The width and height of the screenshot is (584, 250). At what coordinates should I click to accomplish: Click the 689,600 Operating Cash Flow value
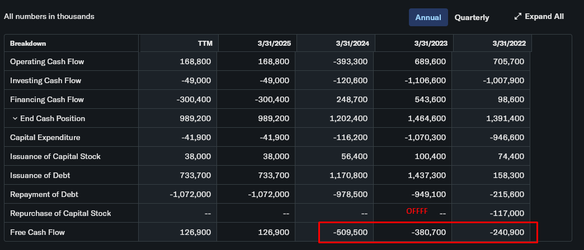click(x=430, y=62)
